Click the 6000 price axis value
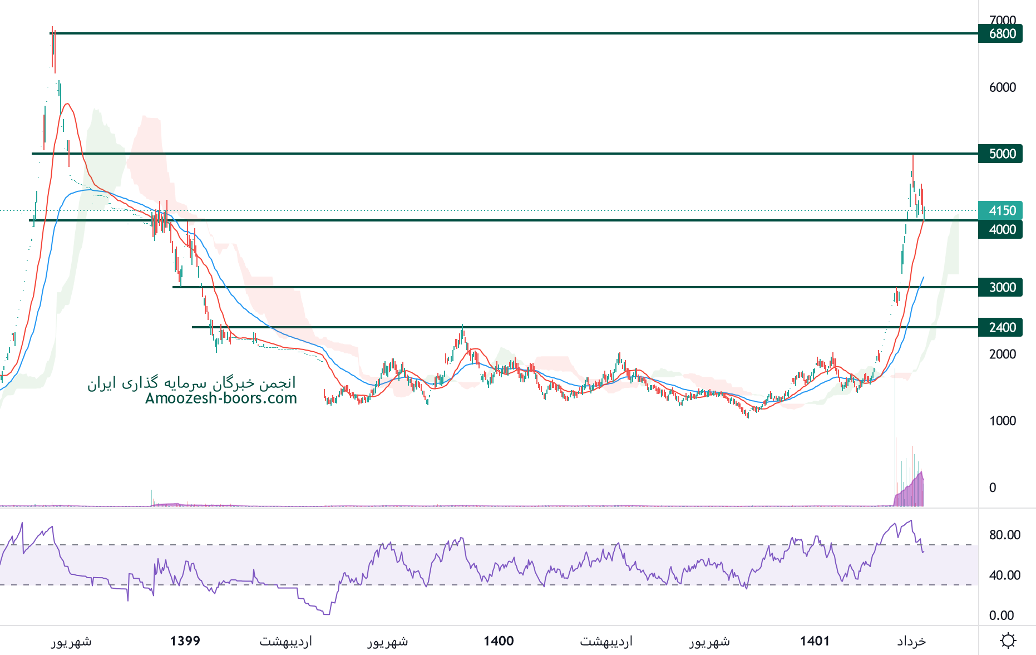Screen dimensions: 1036x655 [1002, 87]
